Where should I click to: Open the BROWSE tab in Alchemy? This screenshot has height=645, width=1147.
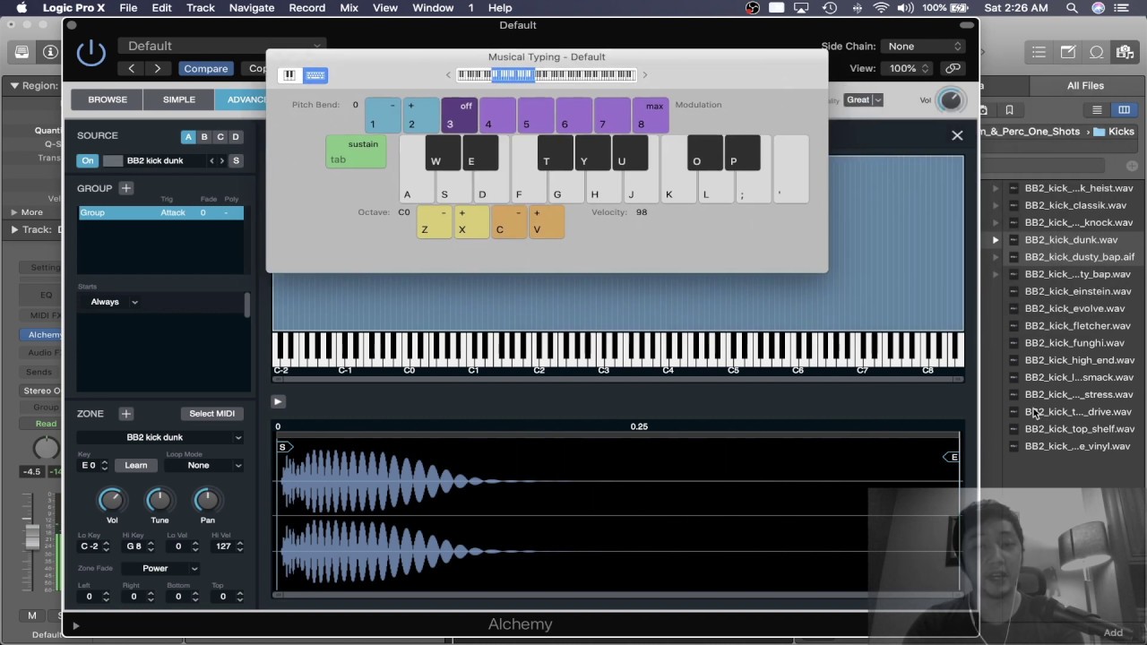point(108,99)
